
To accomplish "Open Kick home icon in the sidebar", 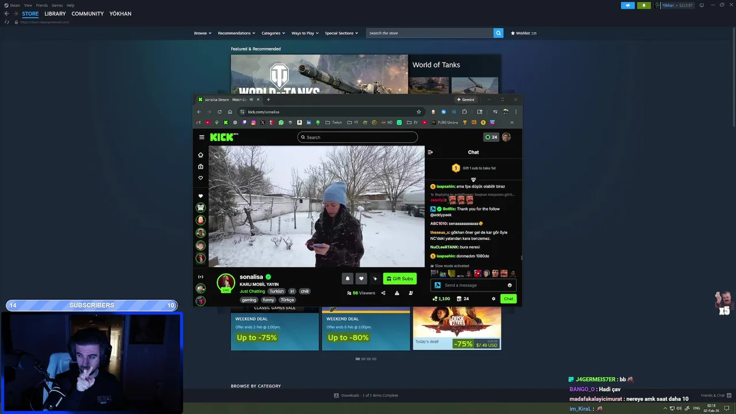I will (201, 155).
